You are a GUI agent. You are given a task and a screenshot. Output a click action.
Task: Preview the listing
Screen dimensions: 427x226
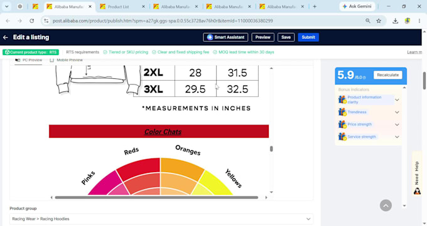click(x=262, y=37)
